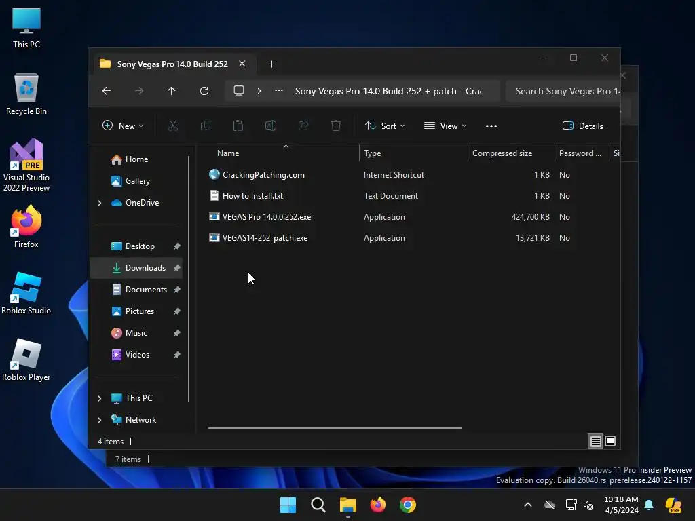Select the Sony Vegas Pro 14.0 Build 252 tab
The width and height of the screenshot is (695, 521).
(x=172, y=64)
